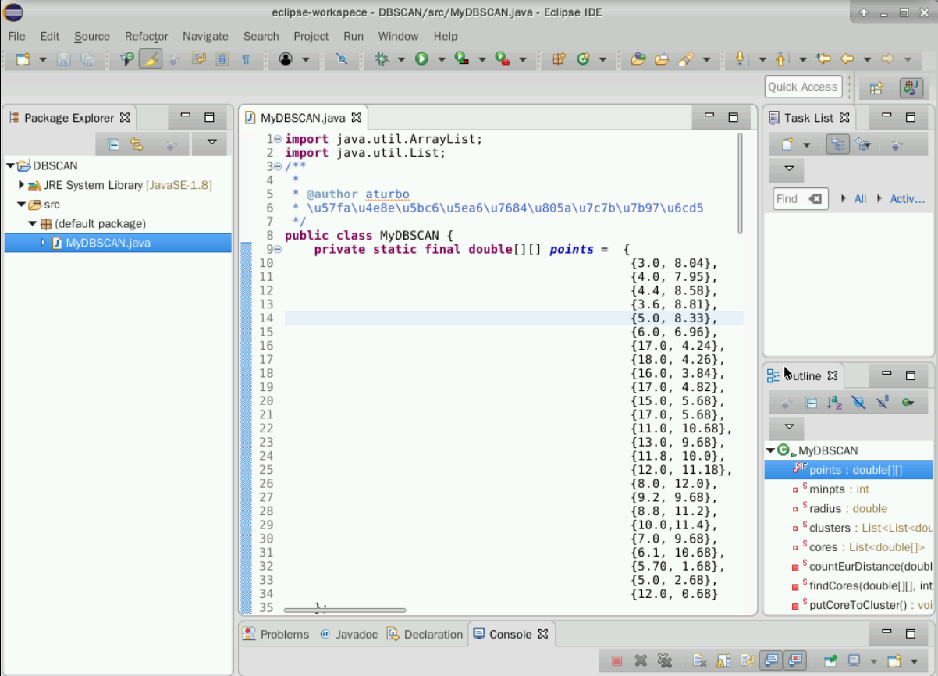Click the Debug bug icon

pos(382,59)
